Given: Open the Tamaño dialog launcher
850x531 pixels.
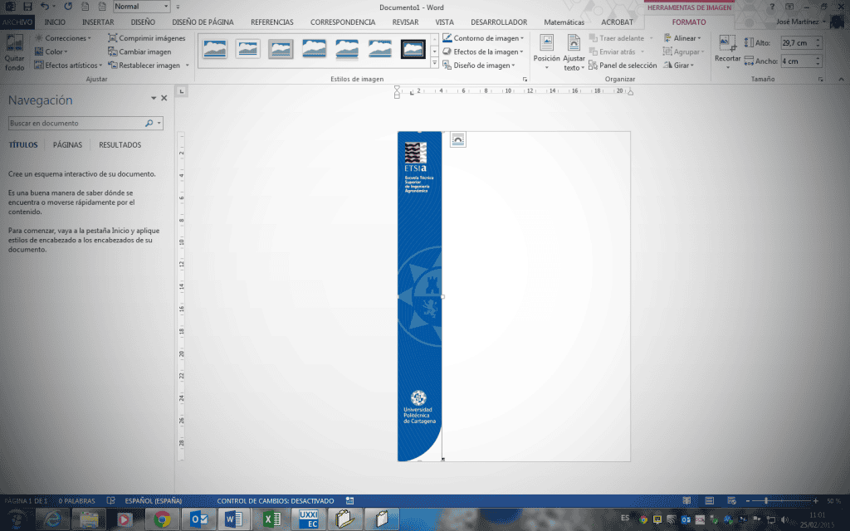Looking at the screenshot, I should 821,79.
